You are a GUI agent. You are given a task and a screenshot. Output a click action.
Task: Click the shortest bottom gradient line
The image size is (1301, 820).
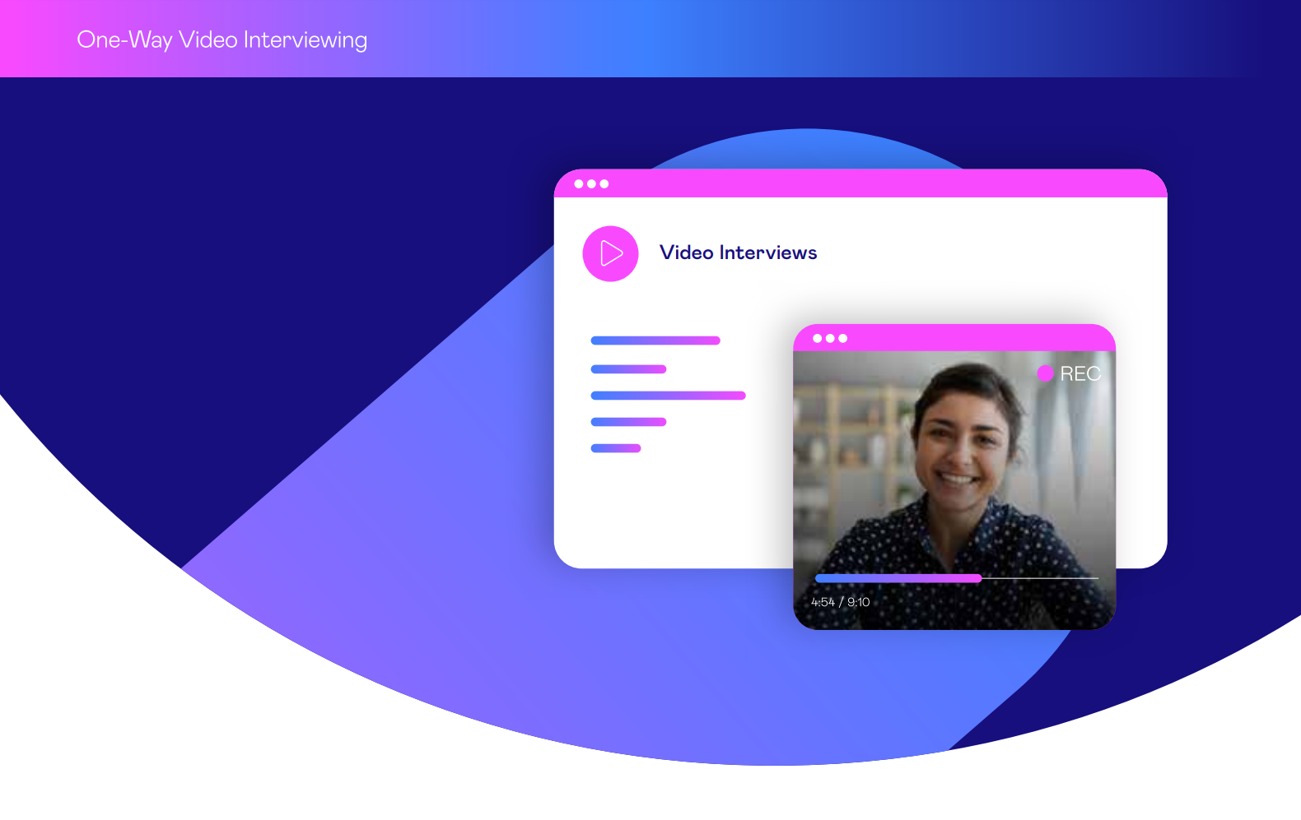coord(616,448)
